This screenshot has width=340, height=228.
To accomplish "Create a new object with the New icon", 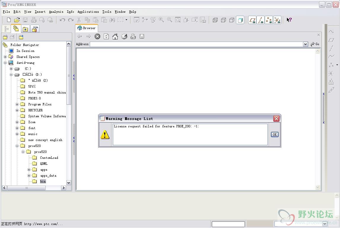I will 9,20.
